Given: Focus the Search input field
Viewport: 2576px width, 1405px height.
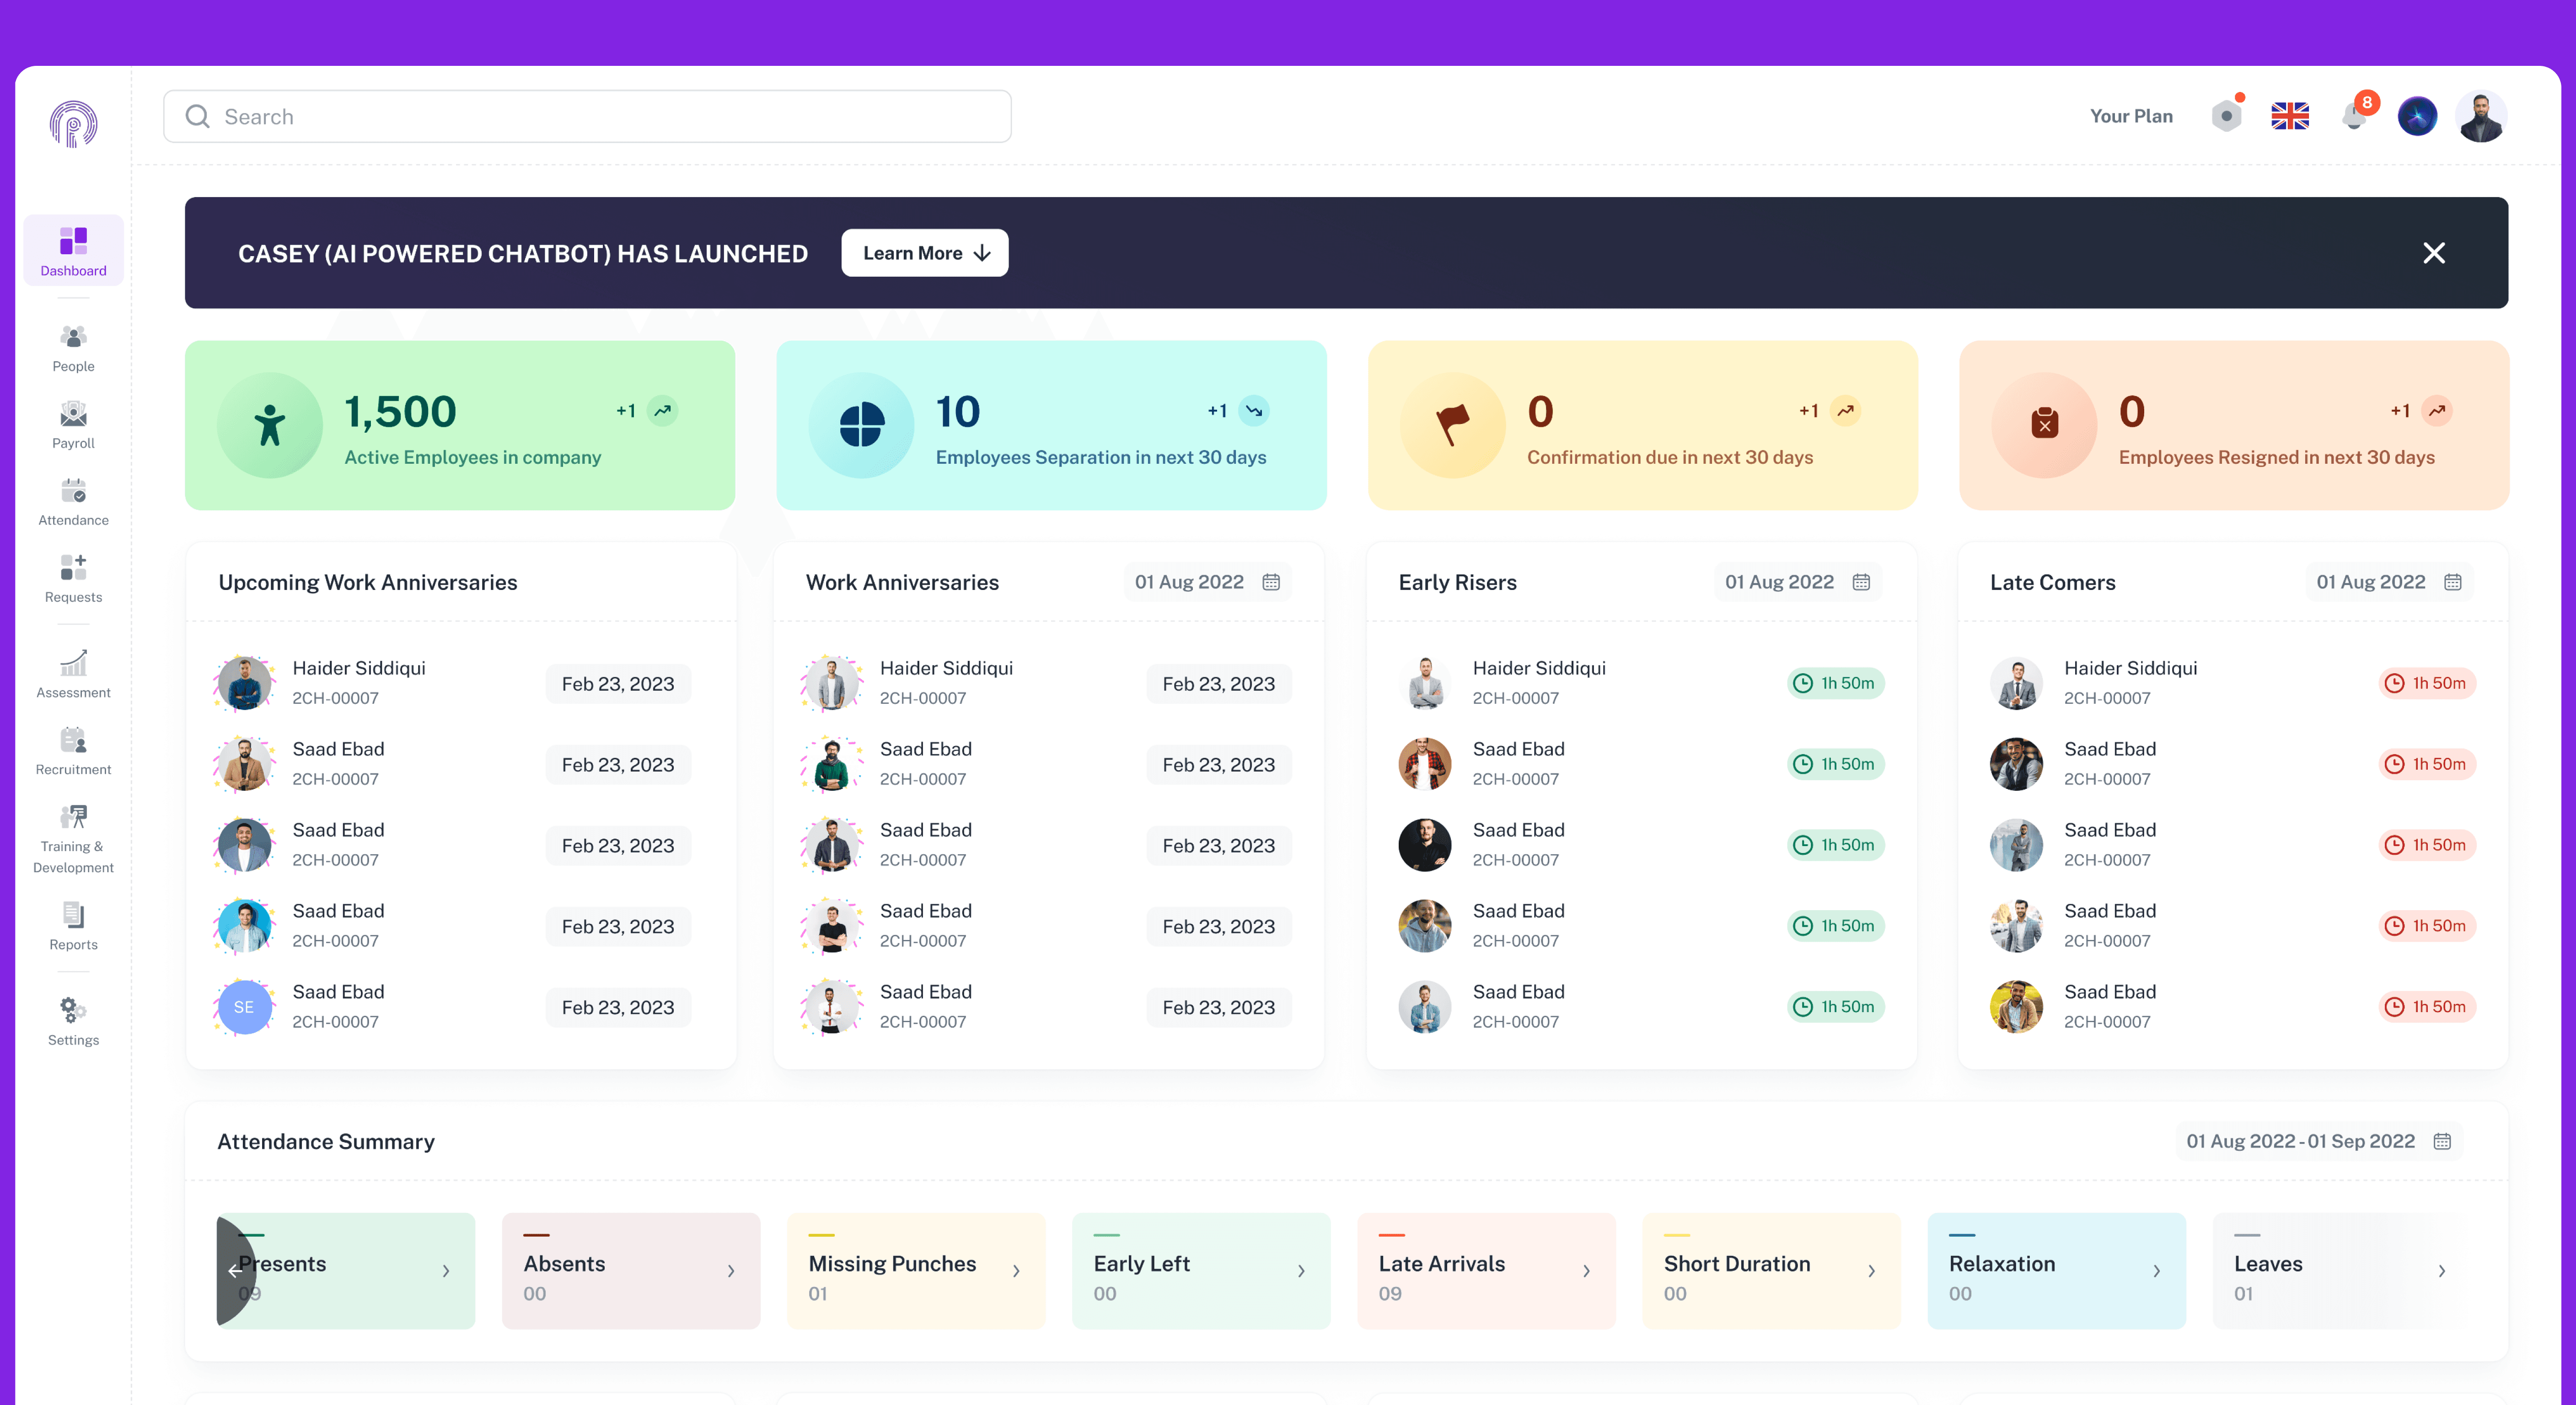Looking at the screenshot, I should tap(587, 116).
